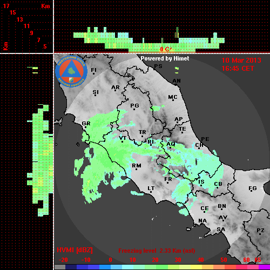Pick the -10 dBZ dark blue swatch

pyautogui.click(x=83, y=267)
